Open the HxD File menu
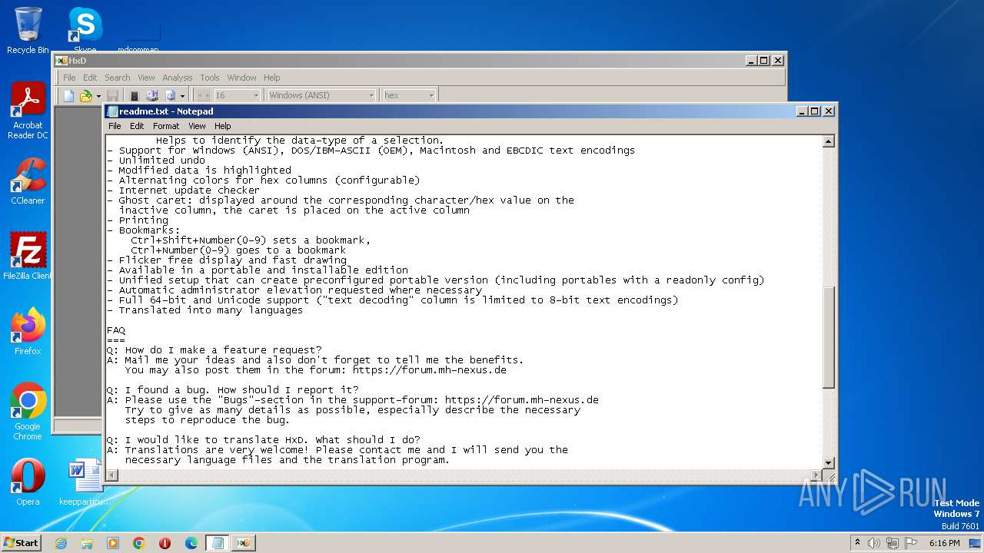Screen dimensions: 984x553 [69, 78]
